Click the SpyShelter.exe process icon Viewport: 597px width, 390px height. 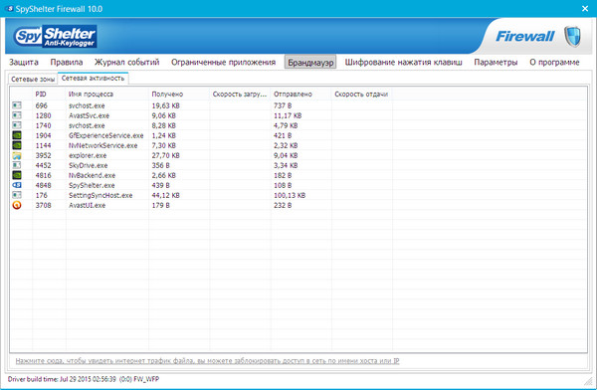pyautogui.click(x=17, y=185)
